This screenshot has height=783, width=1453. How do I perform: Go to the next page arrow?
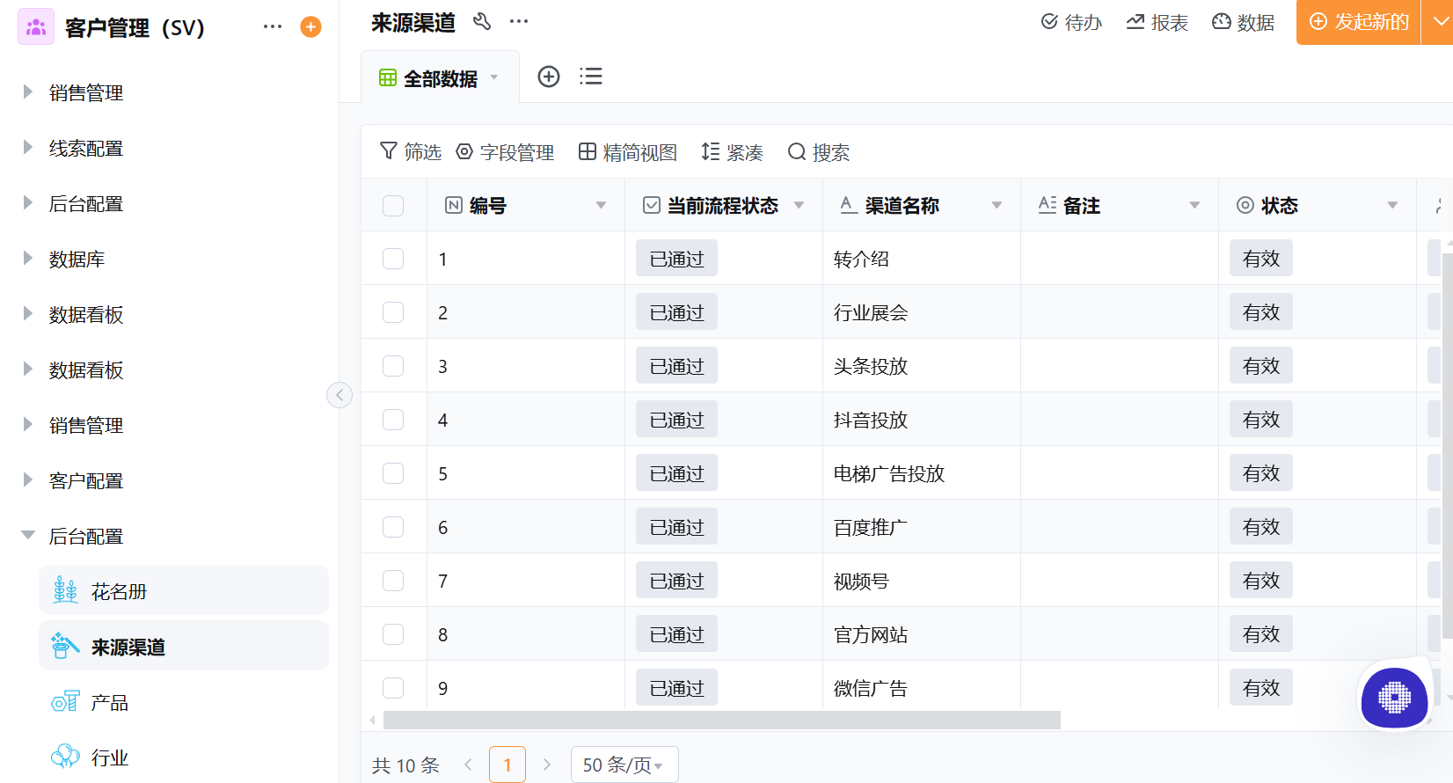546,765
